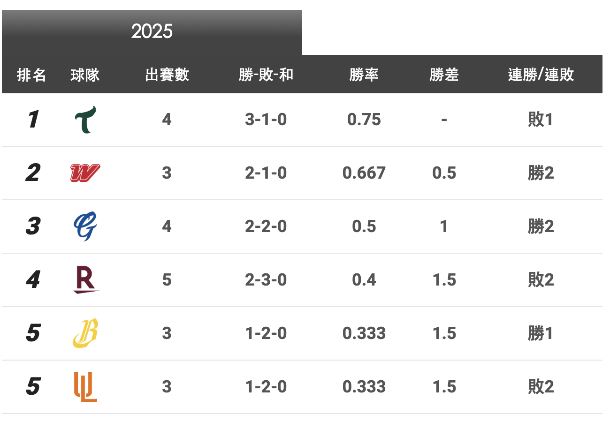Image resolution: width=610 pixels, height=437 pixels.
Task: Click the 0.667 win rate value
Action: click(364, 173)
